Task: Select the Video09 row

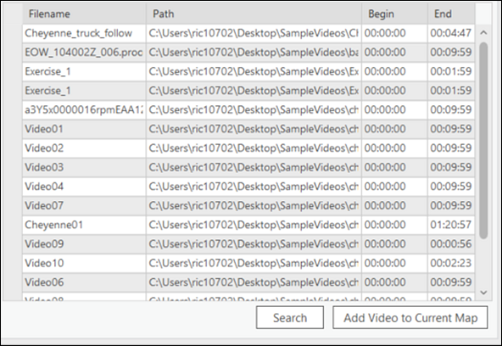Action: click(248, 244)
